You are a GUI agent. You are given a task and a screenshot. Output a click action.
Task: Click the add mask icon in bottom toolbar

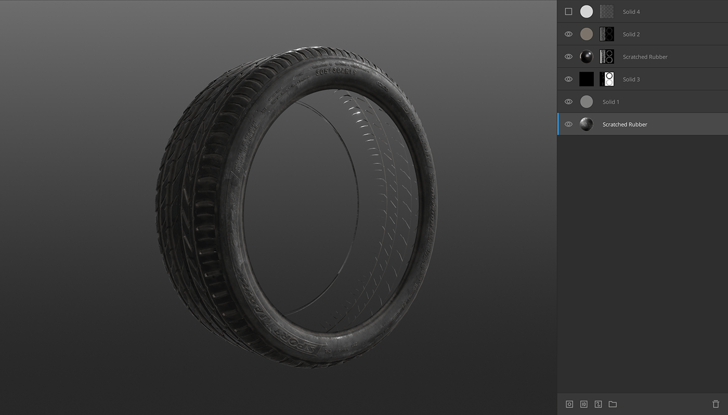(x=569, y=404)
